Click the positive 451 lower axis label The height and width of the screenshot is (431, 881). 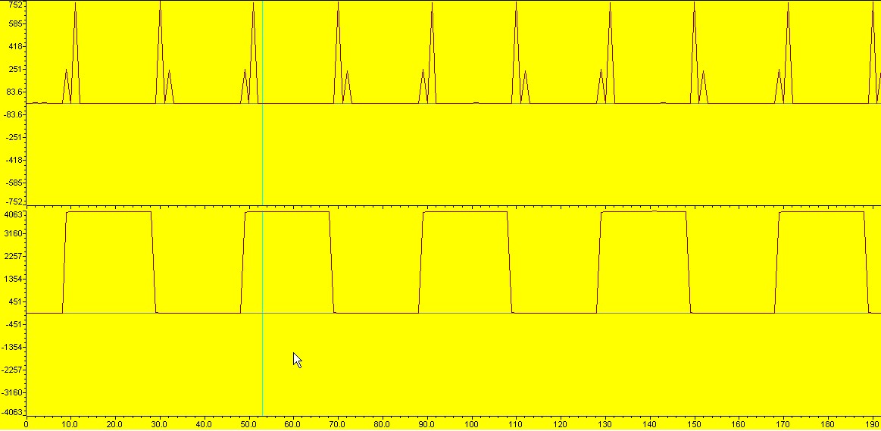(x=16, y=301)
